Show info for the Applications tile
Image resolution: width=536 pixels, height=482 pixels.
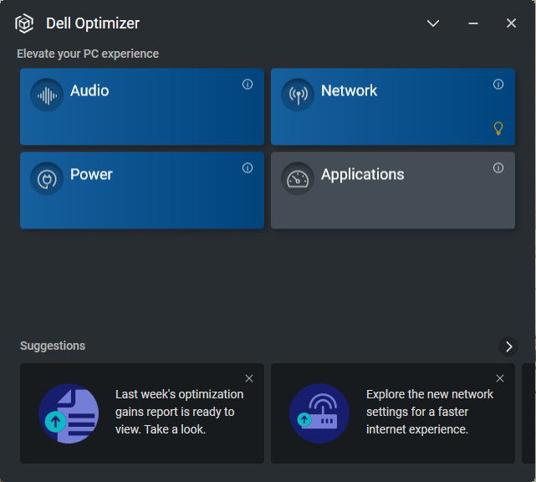[x=498, y=168]
